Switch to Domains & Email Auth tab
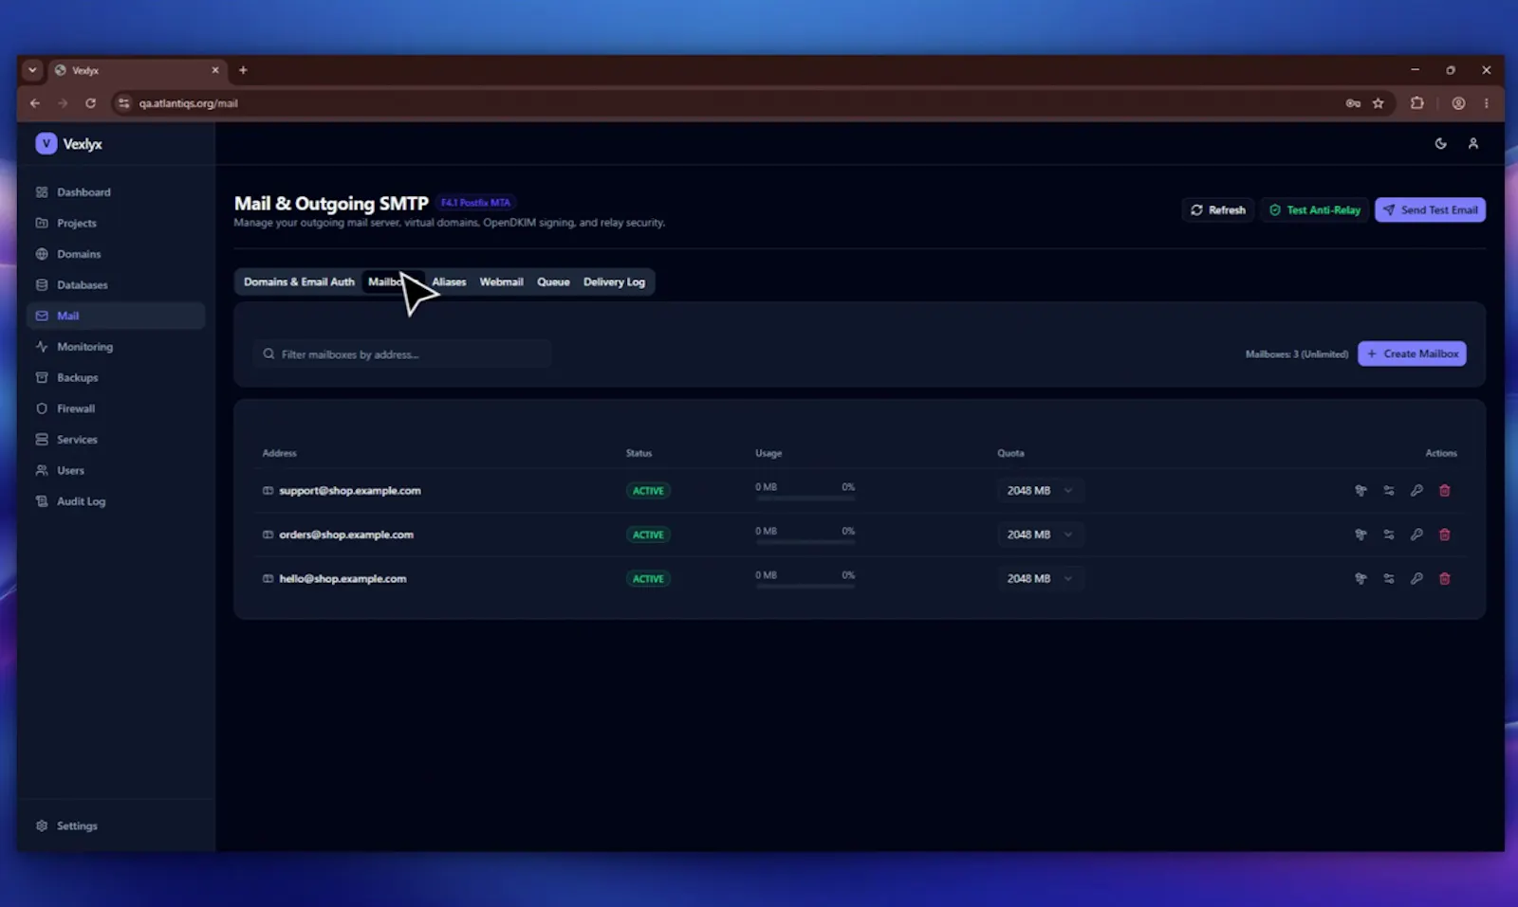 coord(299,282)
